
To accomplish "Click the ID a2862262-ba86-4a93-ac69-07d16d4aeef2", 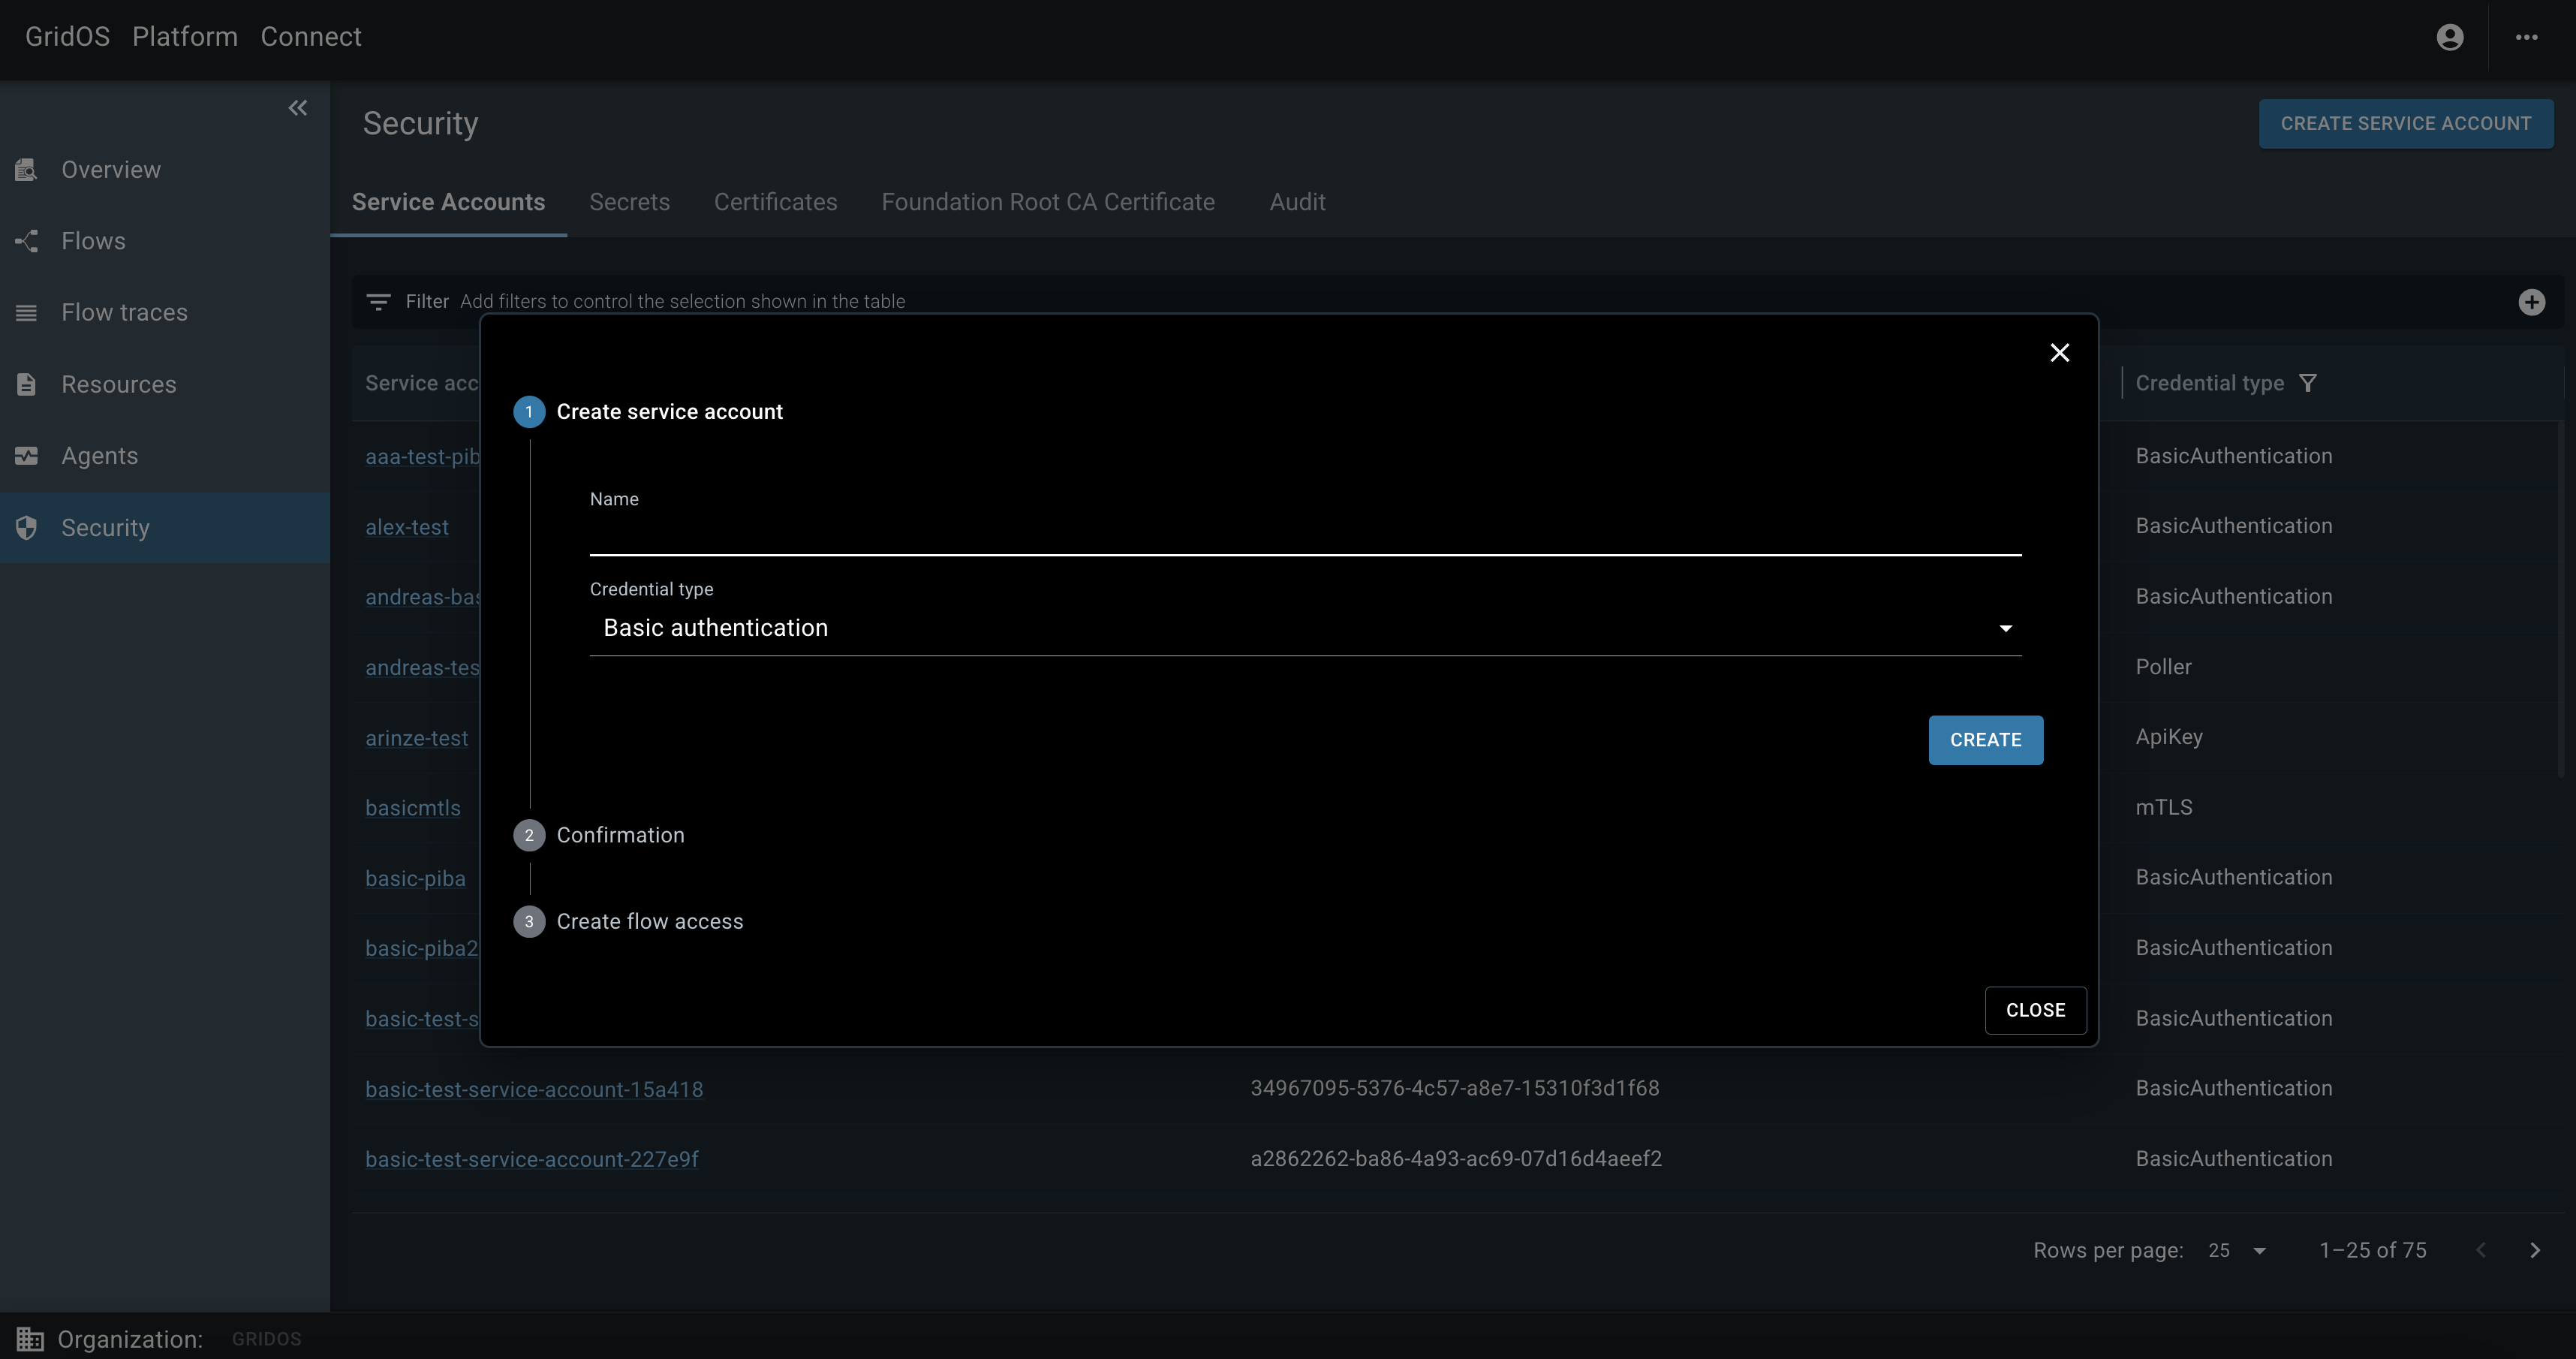I will coord(1456,1158).
